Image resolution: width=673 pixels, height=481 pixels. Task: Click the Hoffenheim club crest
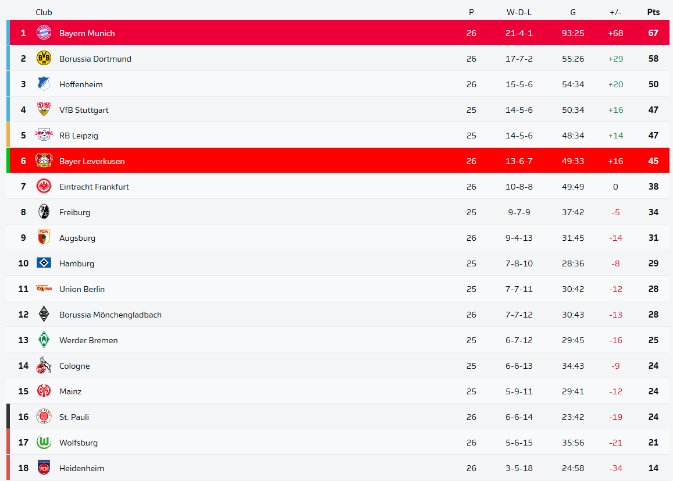(x=44, y=84)
